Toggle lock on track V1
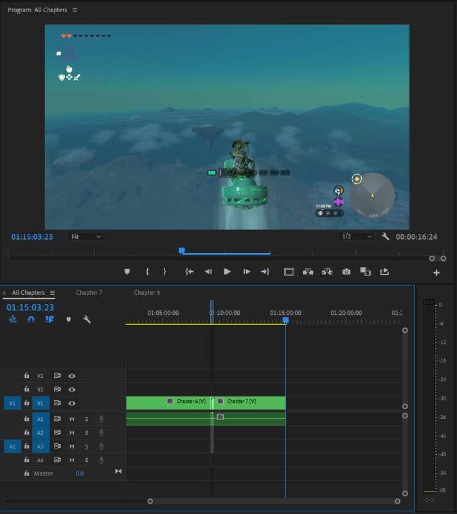This screenshot has width=457, height=514. (26, 403)
